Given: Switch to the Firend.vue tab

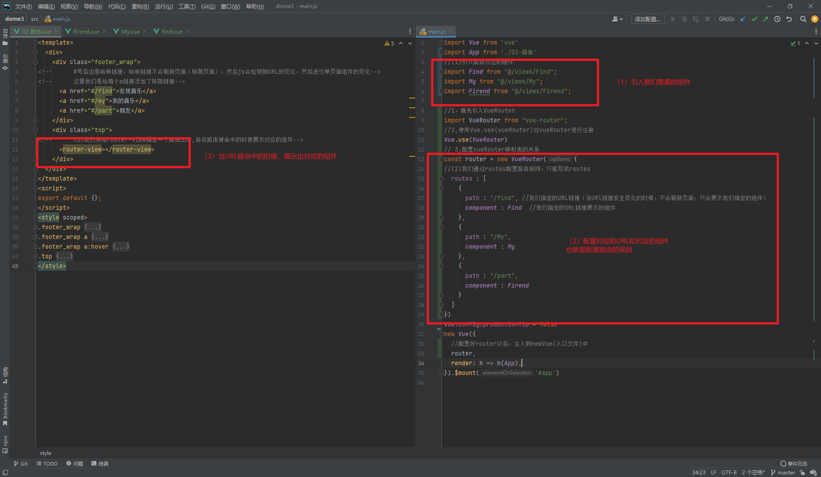Looking at the screenshot, I should point(86,31).
